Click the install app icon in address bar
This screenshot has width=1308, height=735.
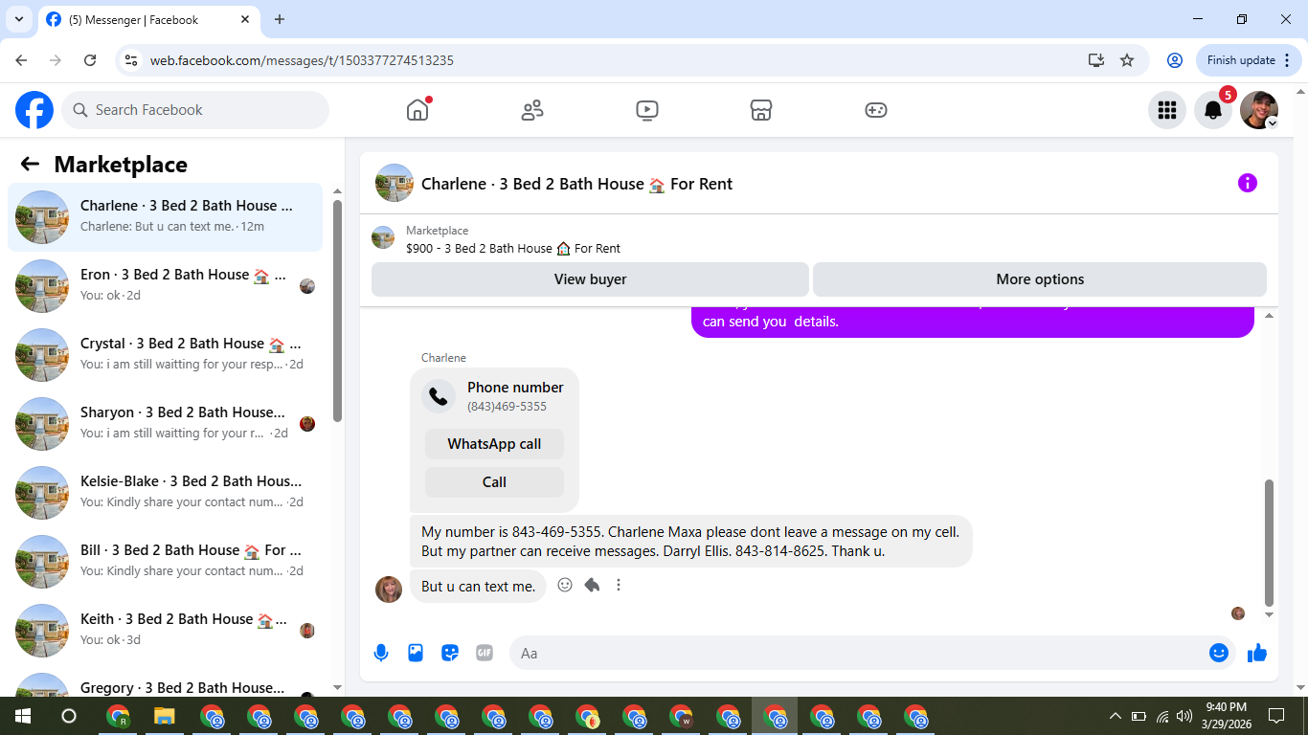click(1096, 60)
